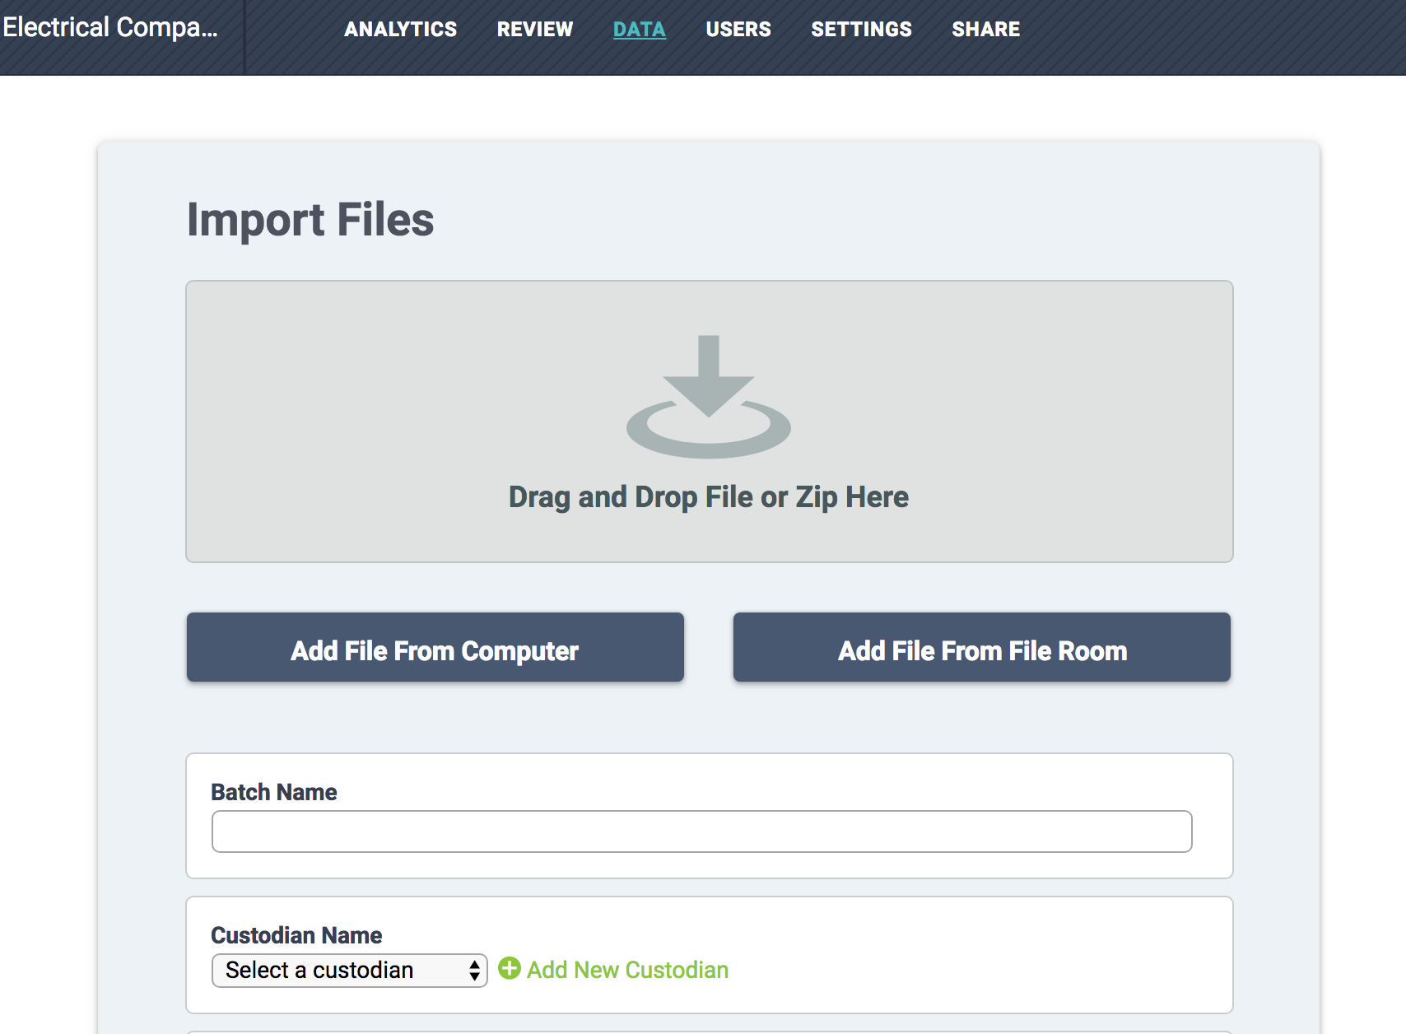1406x1034 pixels.
Task: Click the Custodian Name label
Action: pos(296,935)
